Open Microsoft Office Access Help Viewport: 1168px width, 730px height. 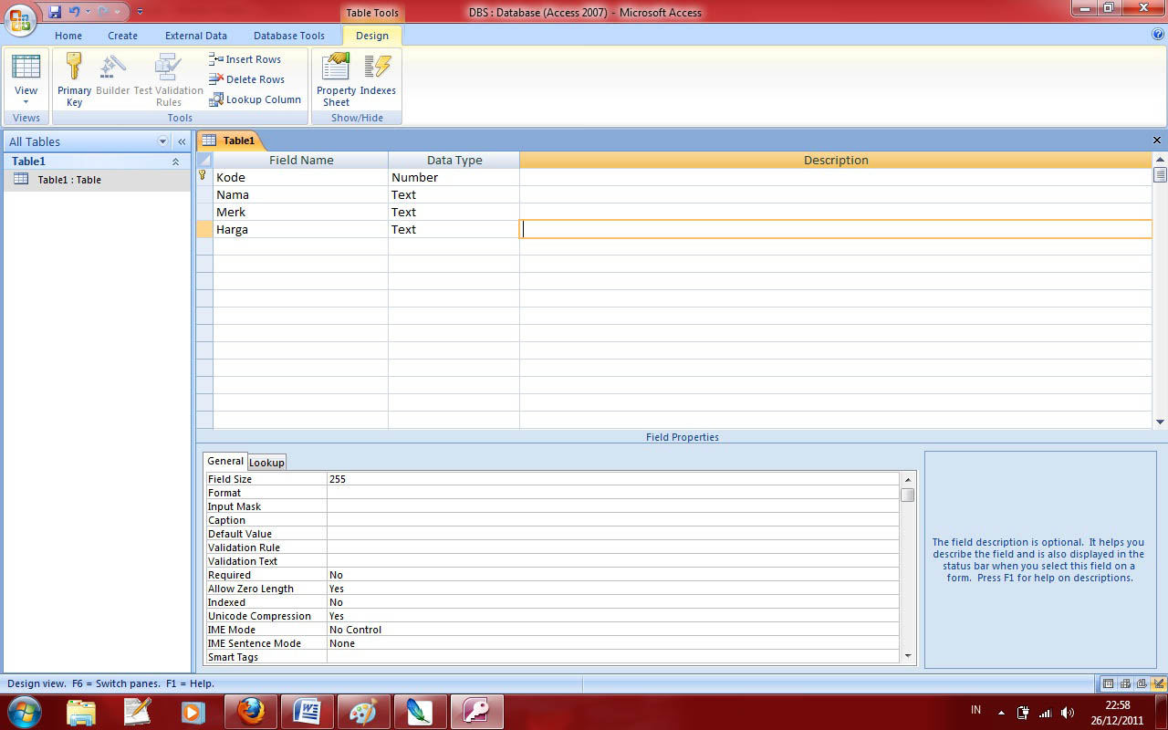1158,35
